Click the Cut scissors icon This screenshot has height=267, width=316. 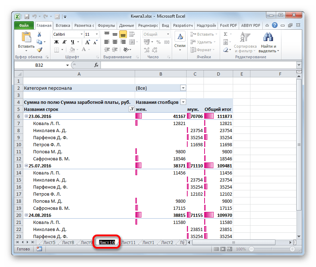click(39, 34)
